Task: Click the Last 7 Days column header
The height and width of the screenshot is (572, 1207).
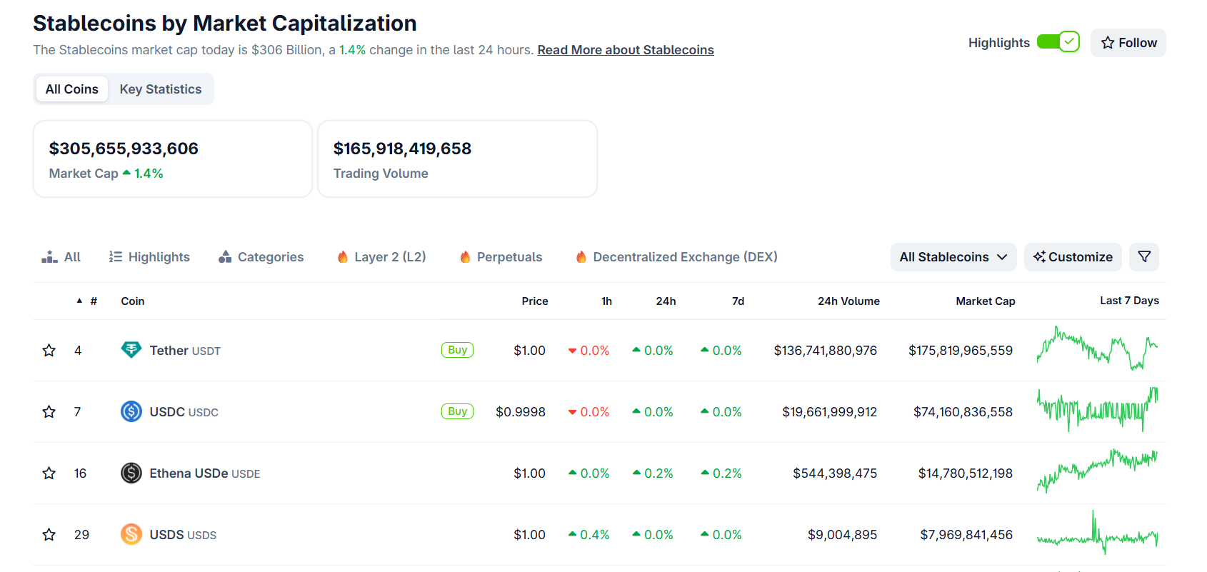Action: coord(1129,301)
